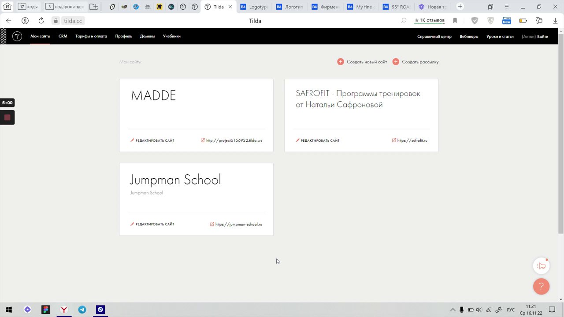Reload the page with the refresh icon
The height and width of the screenshot is (317, 564).
(x=41, y=21)
